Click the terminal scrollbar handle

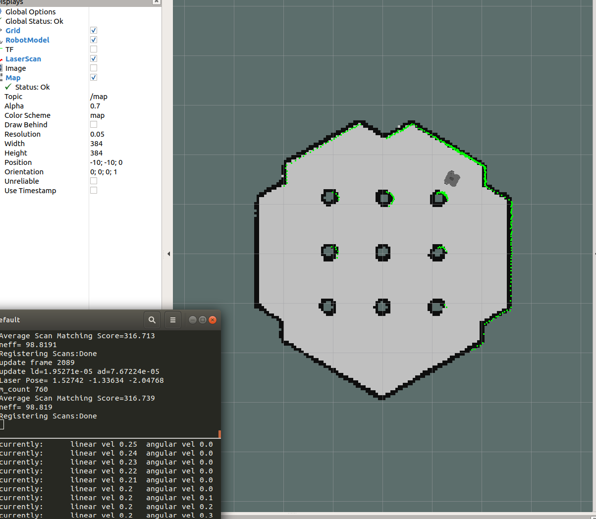(219, 434)
